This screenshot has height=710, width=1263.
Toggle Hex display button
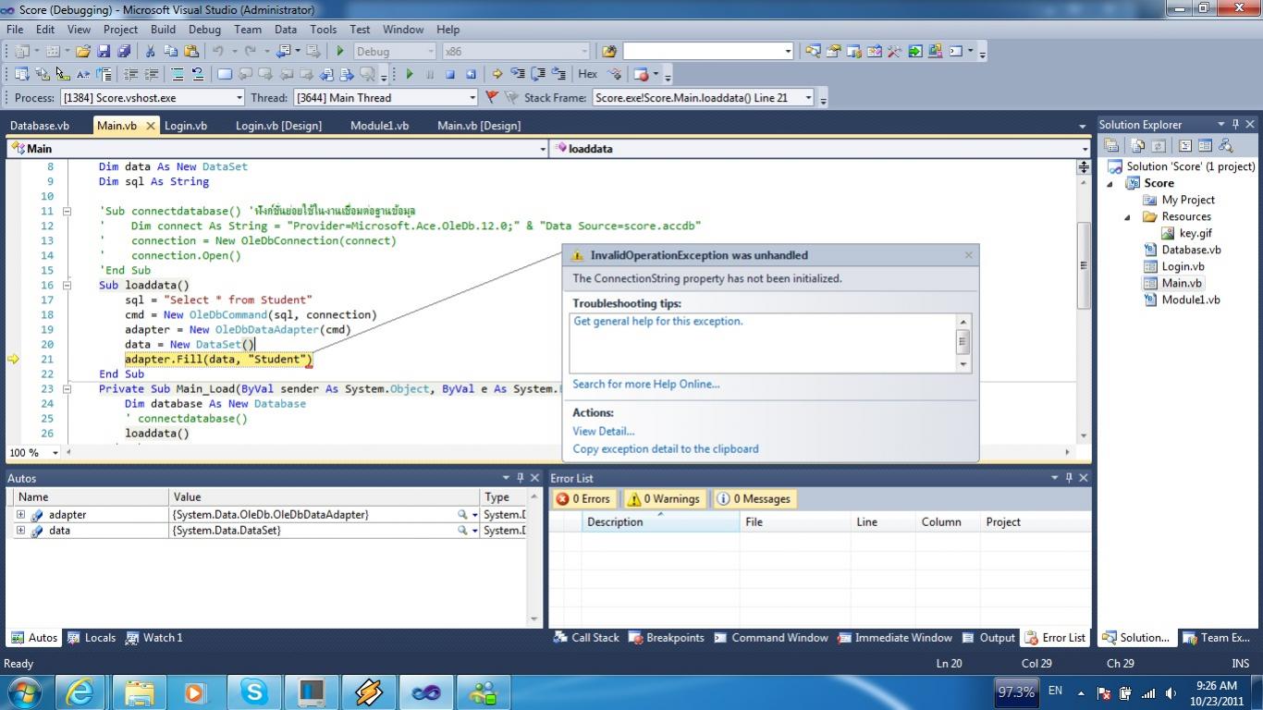point(588,74)
